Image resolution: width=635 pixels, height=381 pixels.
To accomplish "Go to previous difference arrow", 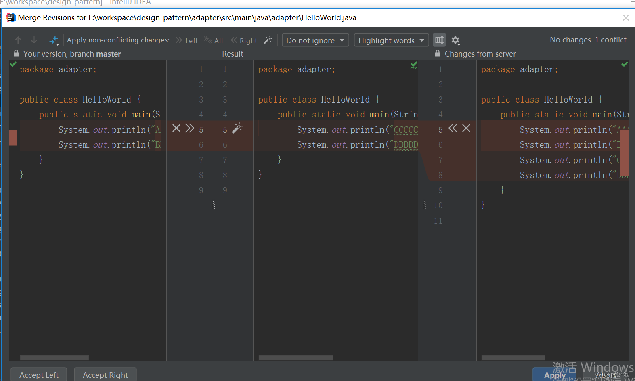I will [x=18, y=40].
